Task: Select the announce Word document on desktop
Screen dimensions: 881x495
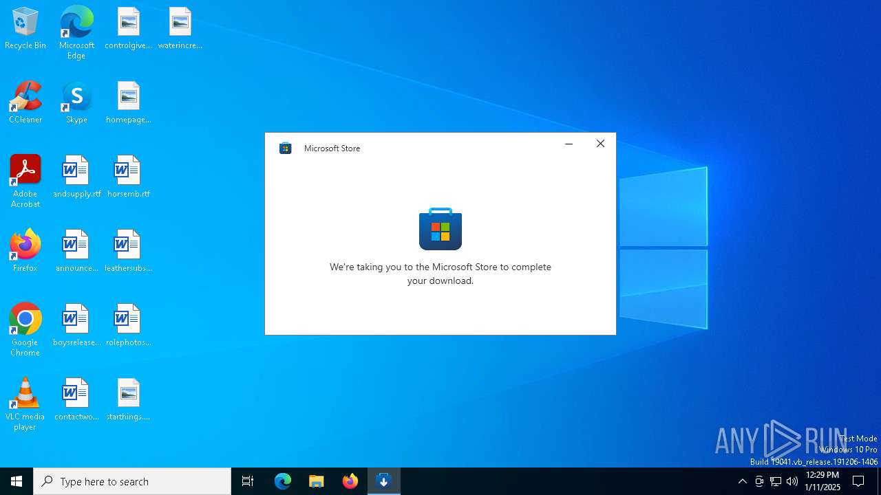Action: pyautogui.click(x=76, y=252)
